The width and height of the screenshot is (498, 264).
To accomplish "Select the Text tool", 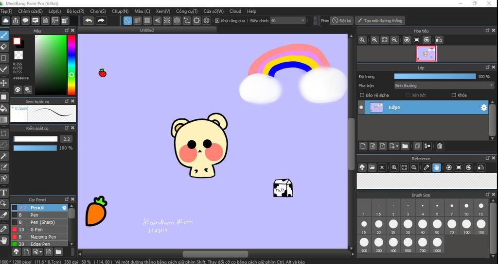I will pyautogui.click(x=4, y=192).
